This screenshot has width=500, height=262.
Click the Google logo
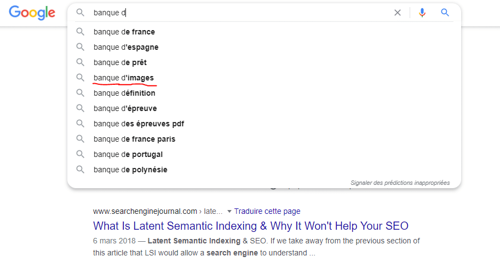click(x=32, y=13)
